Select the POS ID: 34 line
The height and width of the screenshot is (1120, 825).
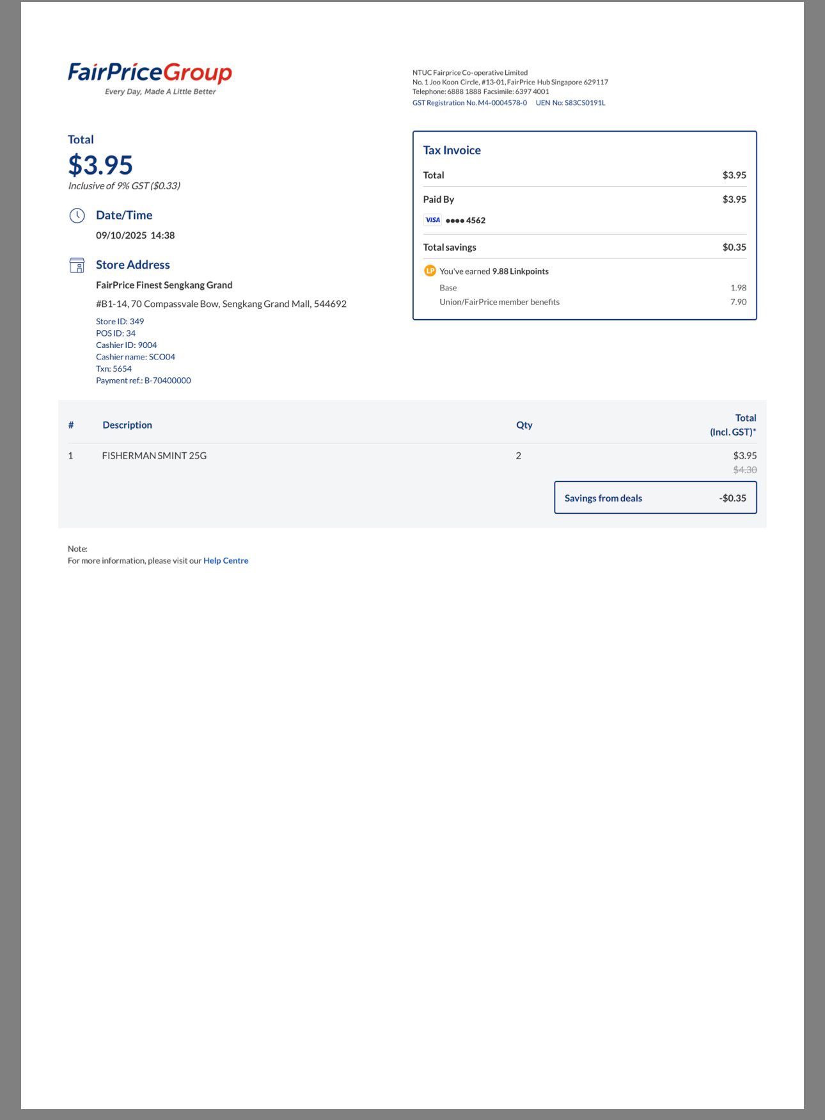point(116,333)
